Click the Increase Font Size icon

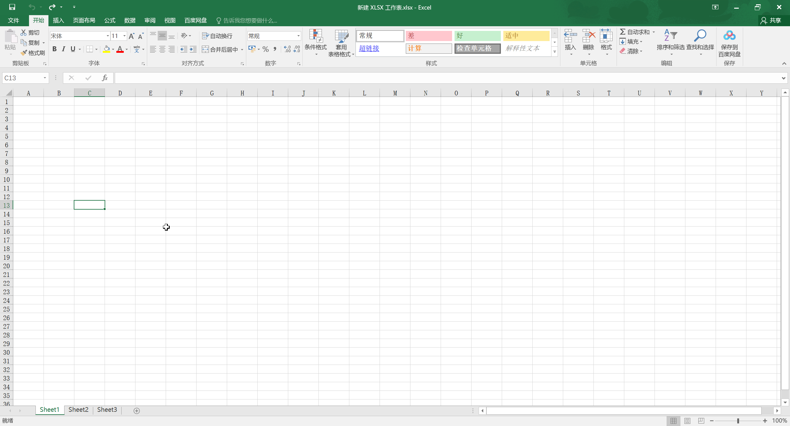click(132, 36)
